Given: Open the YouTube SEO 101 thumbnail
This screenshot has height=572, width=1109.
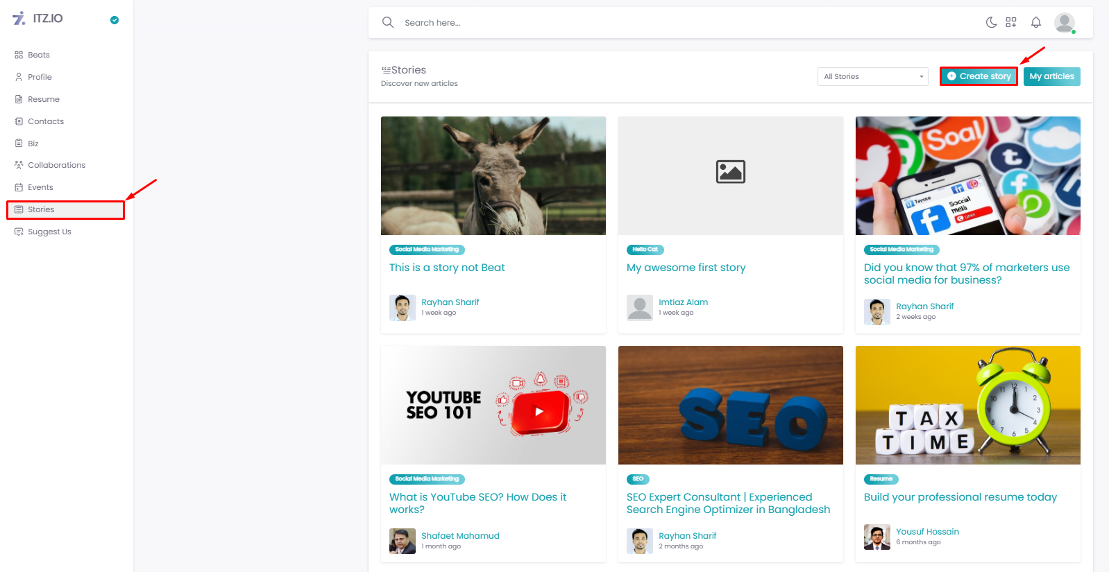Looking at the screenshot, I should pyautogui.click(x=493, y=405).
